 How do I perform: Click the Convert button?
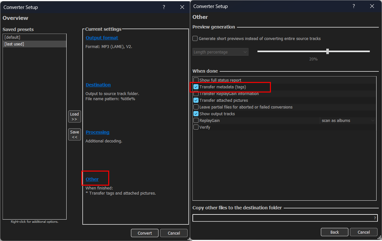(145, 233)
